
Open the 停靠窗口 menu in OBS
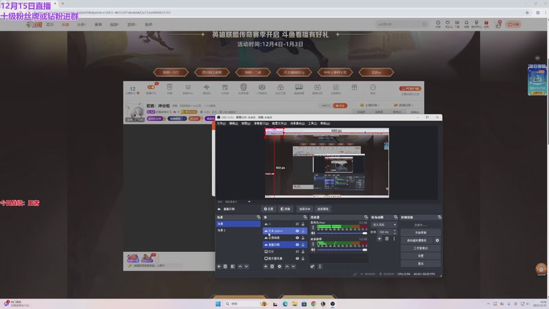[x=261, y=124]
